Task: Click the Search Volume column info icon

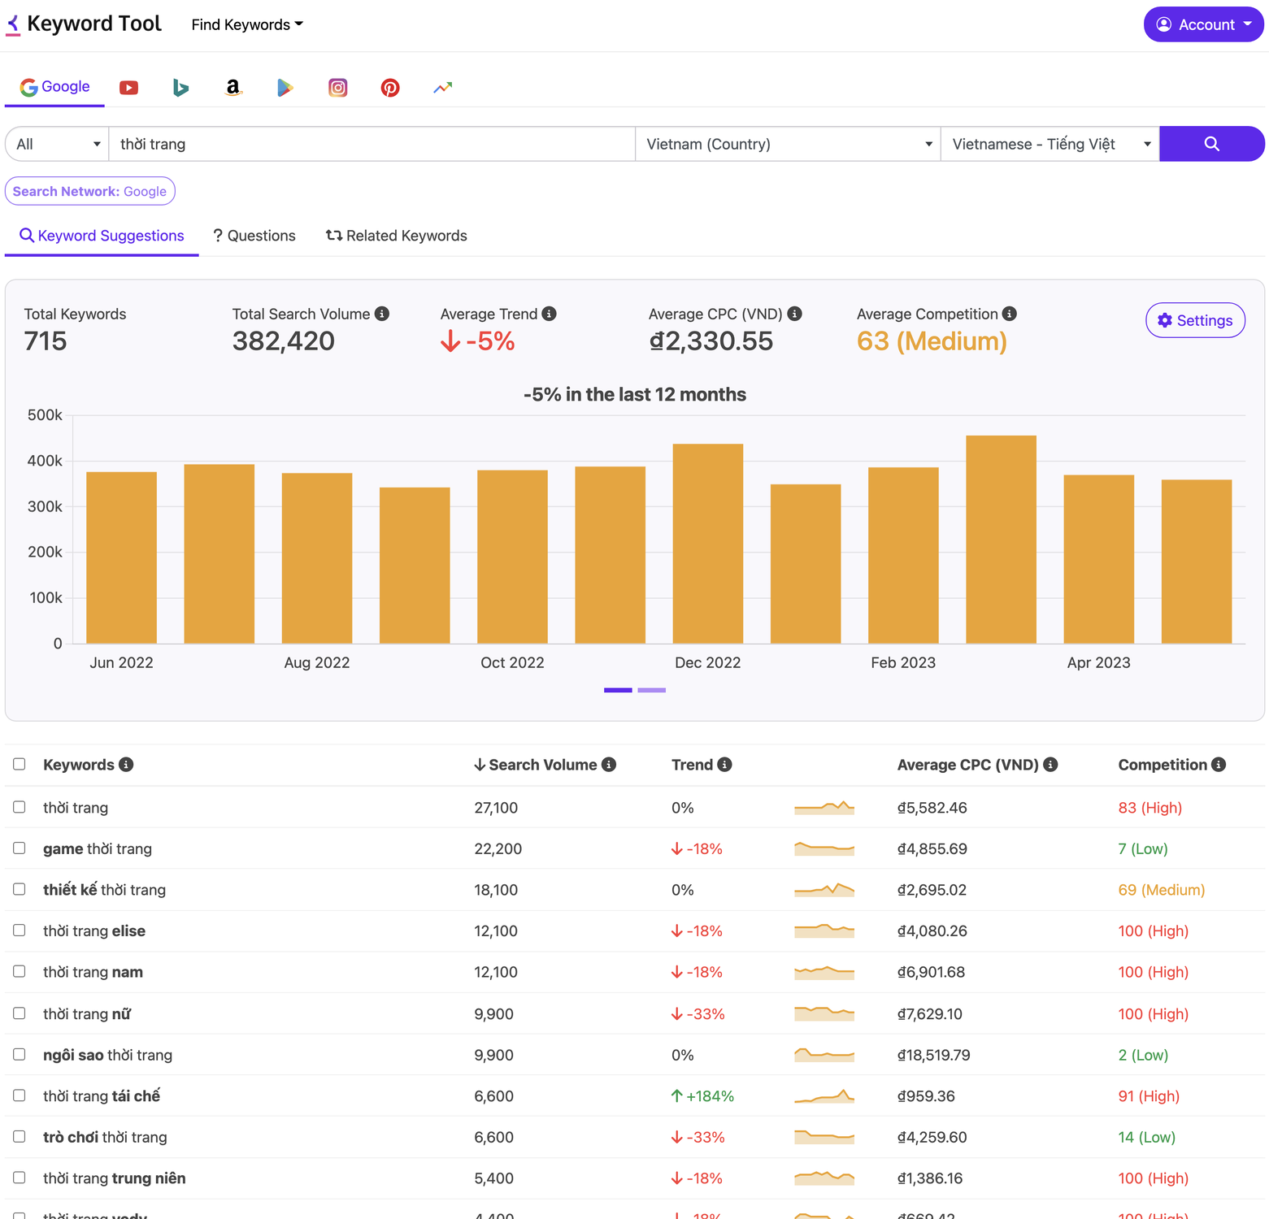Action: tap(609, 765)
